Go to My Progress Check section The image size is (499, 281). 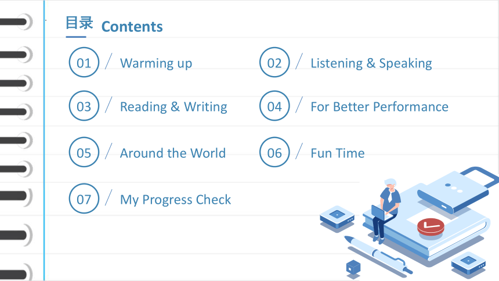pyautogui.click(x=175, y=200)
